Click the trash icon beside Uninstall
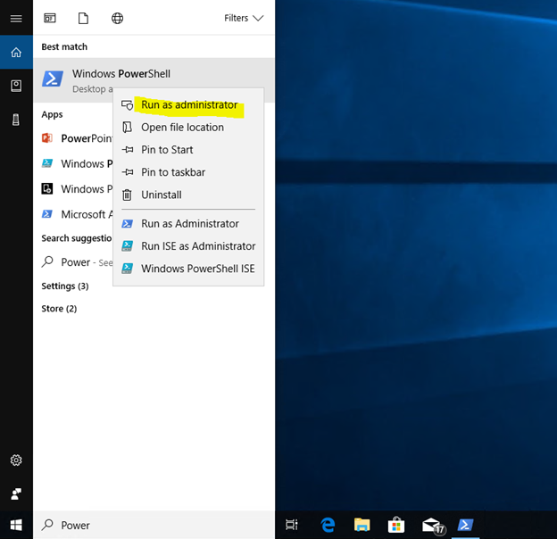Image resolution: width=557 pixels, height=539 pixels. tap(127, 195)
